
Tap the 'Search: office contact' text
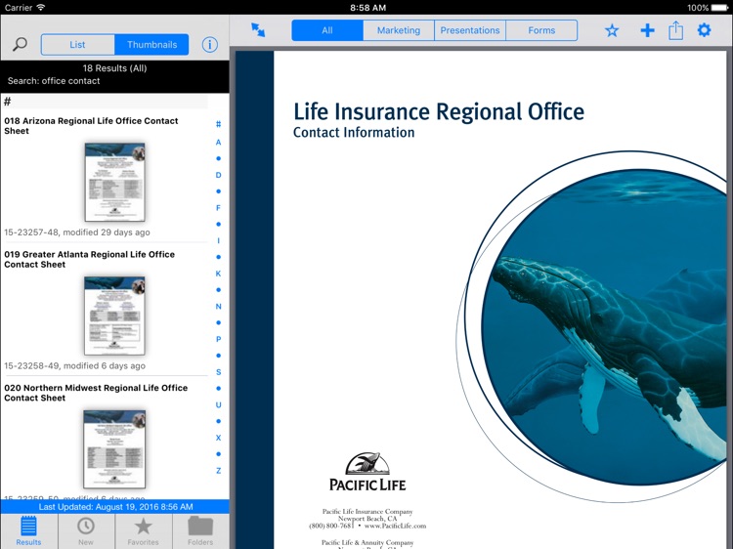[x=54, y=81]
